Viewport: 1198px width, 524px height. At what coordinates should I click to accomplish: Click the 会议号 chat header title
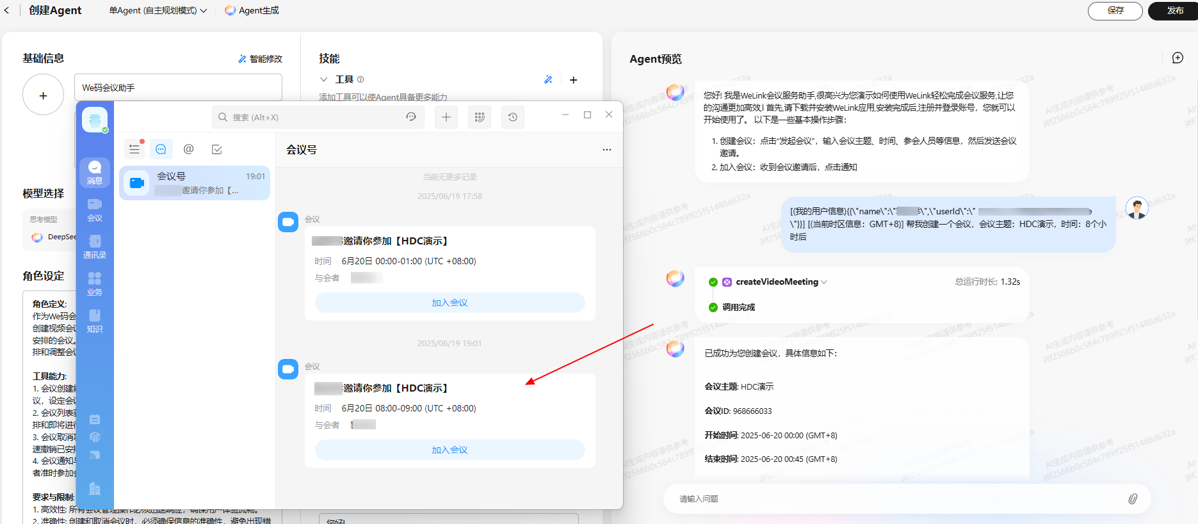coord(302,150)
